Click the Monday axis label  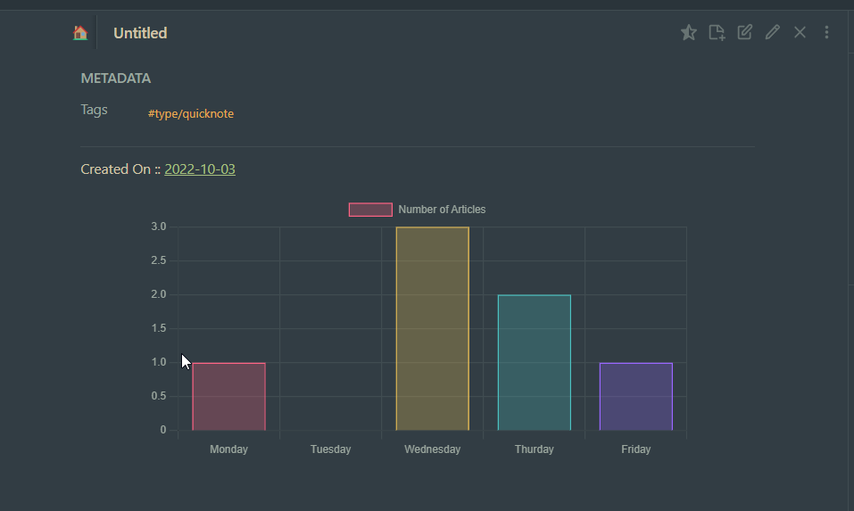point(228,449)
